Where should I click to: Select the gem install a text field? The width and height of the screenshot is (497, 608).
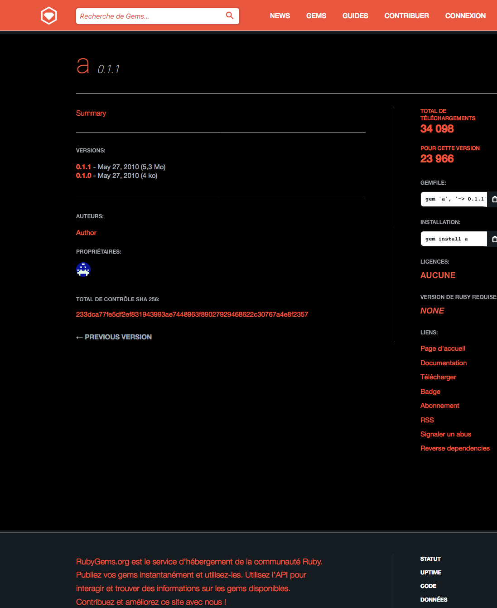tap(454, 239)
